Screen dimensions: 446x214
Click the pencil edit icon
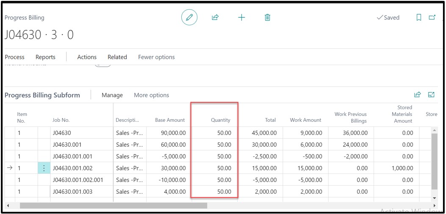189,17
